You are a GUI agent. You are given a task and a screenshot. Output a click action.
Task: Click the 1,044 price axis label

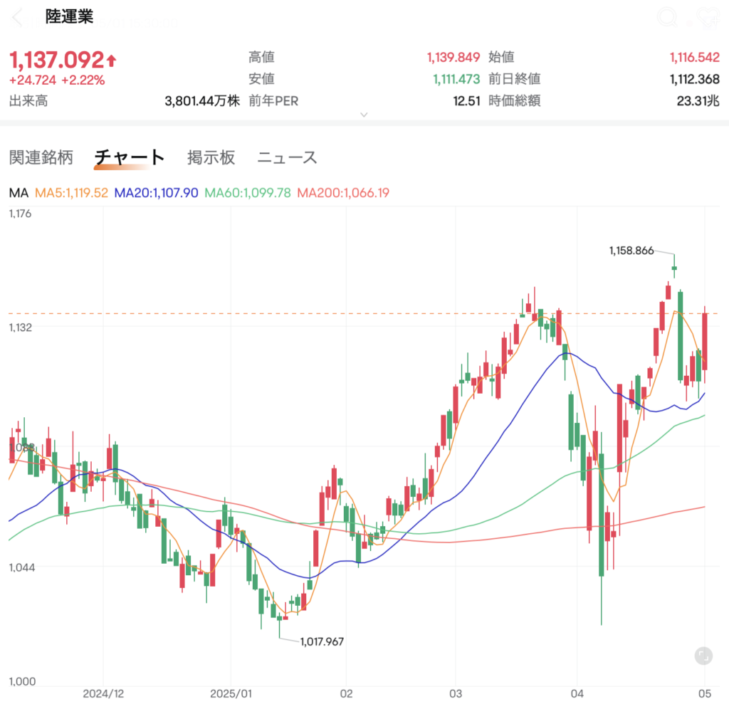(x=22, y=567)
